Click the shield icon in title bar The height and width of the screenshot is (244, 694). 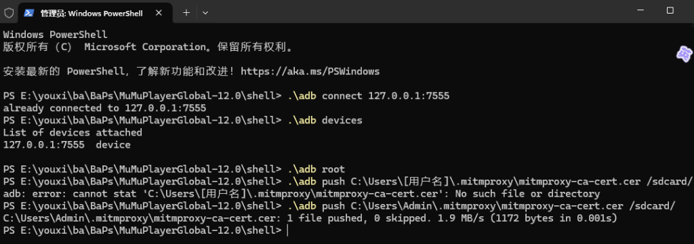pyautogui.click(x=8, y=13)
